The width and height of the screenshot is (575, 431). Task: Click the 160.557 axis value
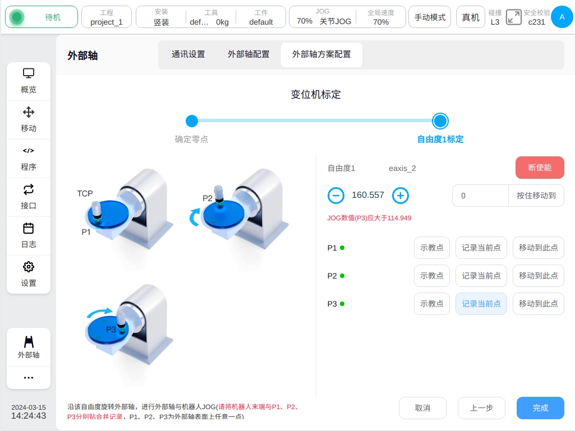pos(368,195)
